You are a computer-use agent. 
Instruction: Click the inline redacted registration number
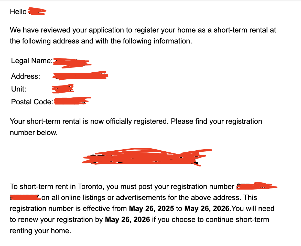[257, 186]
